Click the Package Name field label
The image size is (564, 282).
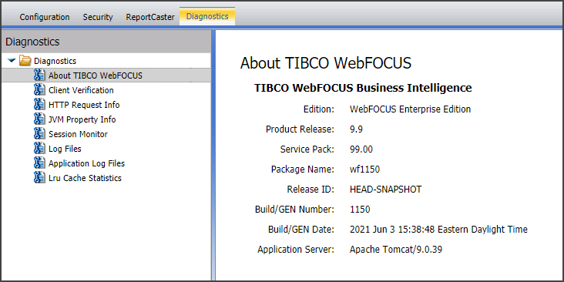point(303,169)
